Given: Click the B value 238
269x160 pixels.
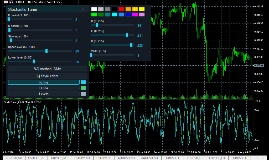Looking at the screenshot, I should (x=140, y=45).
